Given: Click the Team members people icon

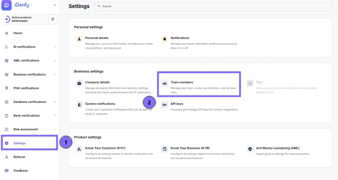Looking at the screenshot, I should (x=165, y=83).
